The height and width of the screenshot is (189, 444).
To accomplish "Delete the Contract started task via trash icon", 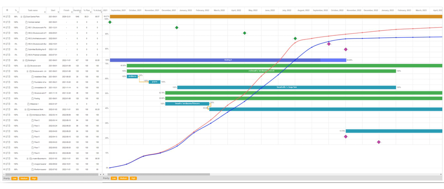I will [x=9, y=22].
